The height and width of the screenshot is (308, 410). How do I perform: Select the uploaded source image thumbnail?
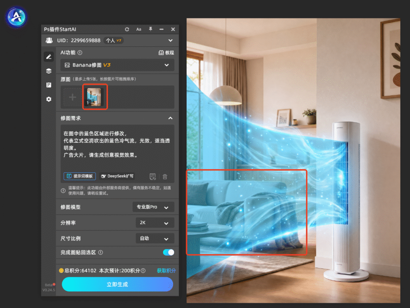click(x=94, y=97)
